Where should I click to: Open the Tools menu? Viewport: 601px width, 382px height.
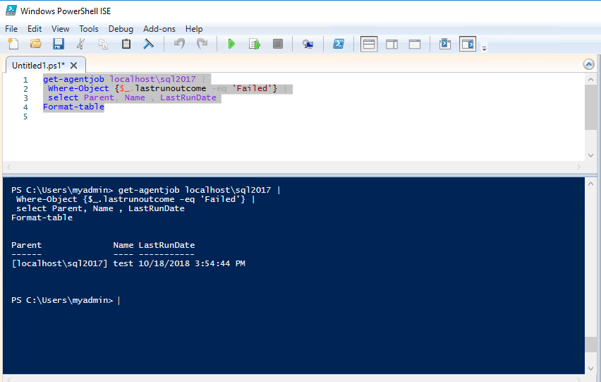[x=89, y=29]
